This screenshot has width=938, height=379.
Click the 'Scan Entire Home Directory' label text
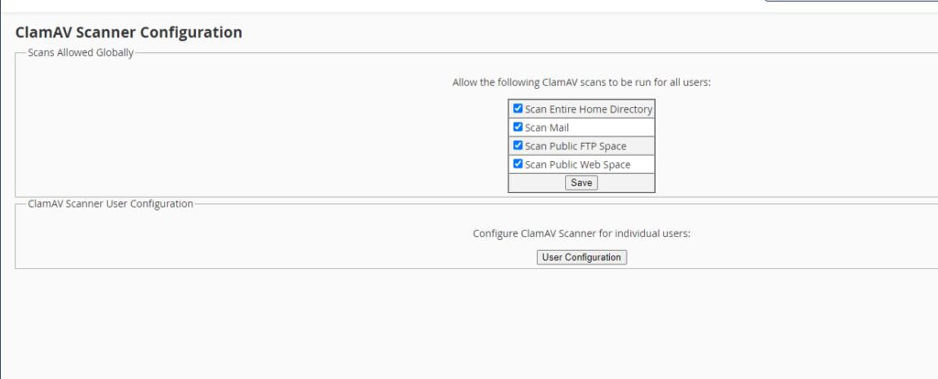[588, 110]
